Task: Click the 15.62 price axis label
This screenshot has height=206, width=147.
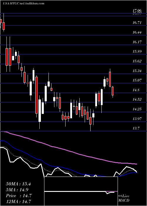Action: point(137,61)
